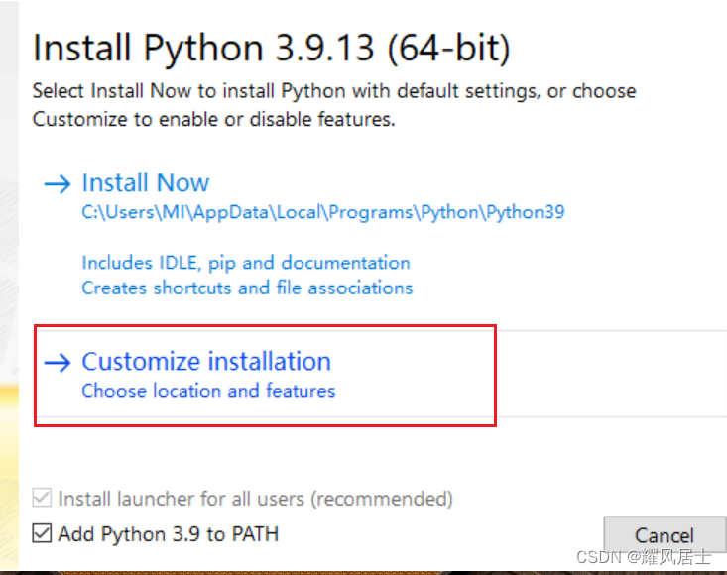Click the arrow next to Customize installation

(x=58, y=362)
